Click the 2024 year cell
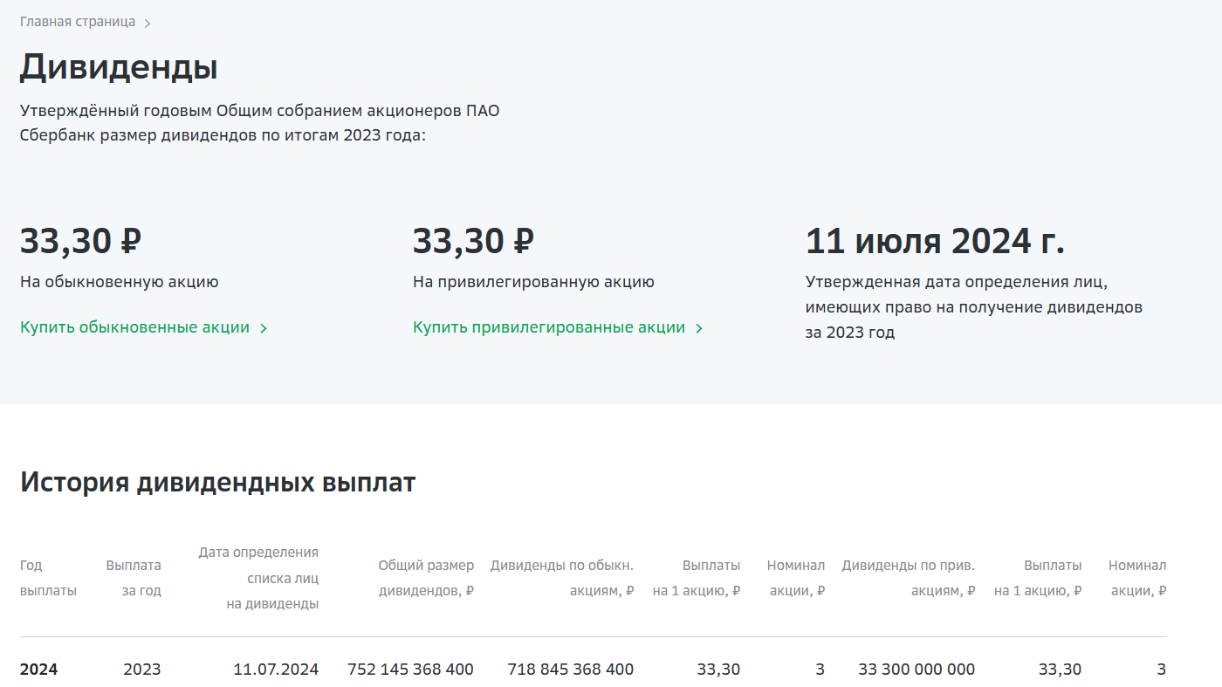Image resolution: width=1222 pixels, height=687 pixels. pos(38,670)
